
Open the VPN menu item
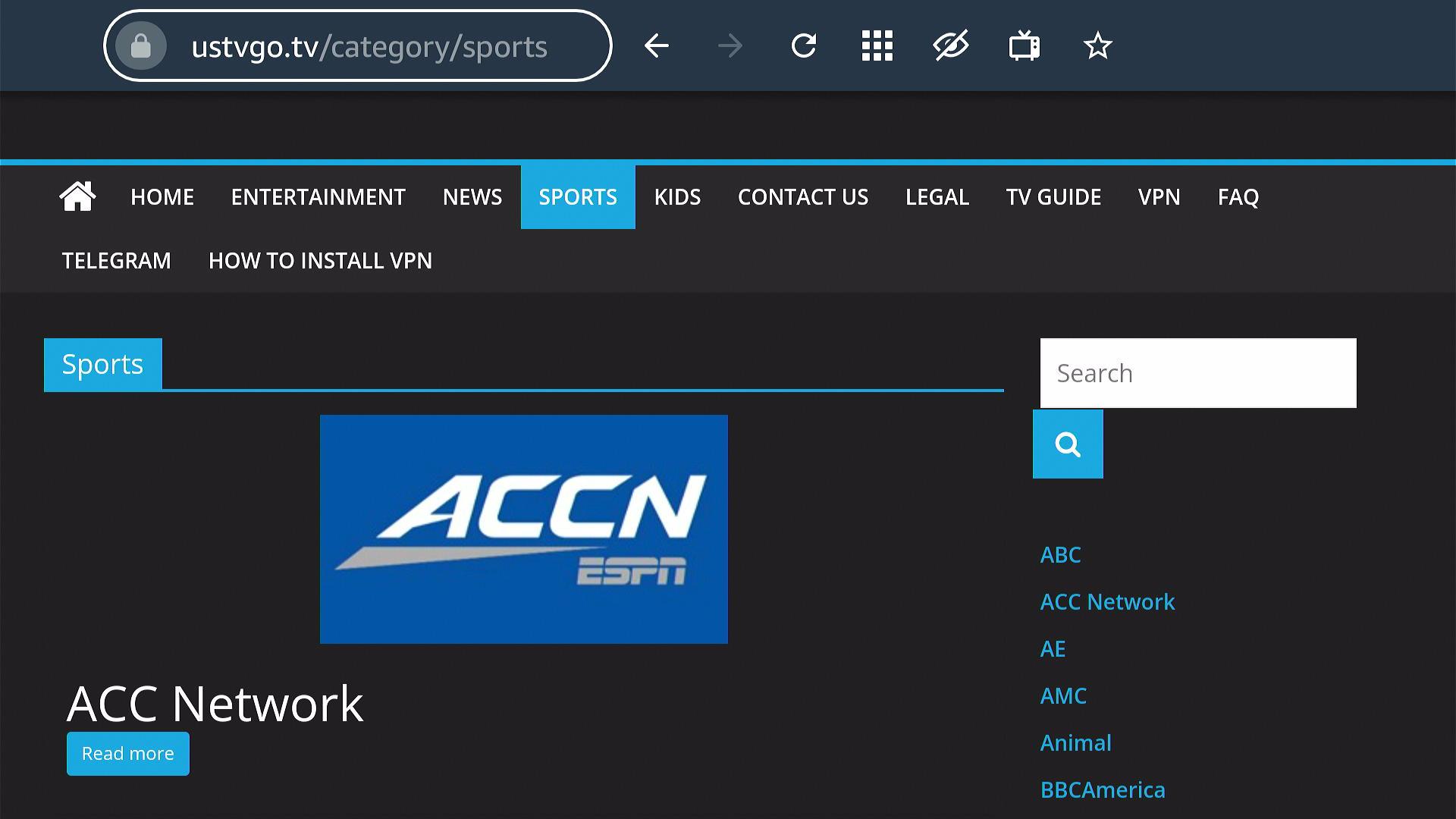(1159, 197)
